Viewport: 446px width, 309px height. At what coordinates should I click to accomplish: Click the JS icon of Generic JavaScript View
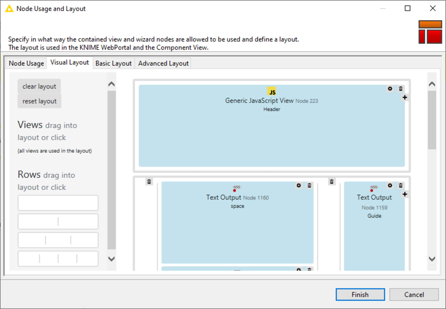[x=272, y=91]
